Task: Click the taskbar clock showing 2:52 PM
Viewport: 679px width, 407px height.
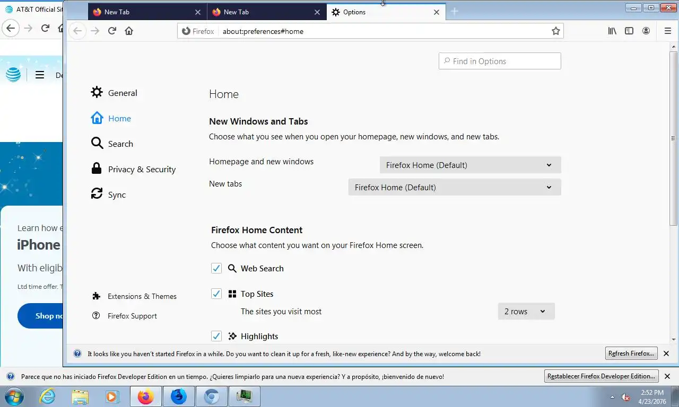Action: click(x=652, y=397)
